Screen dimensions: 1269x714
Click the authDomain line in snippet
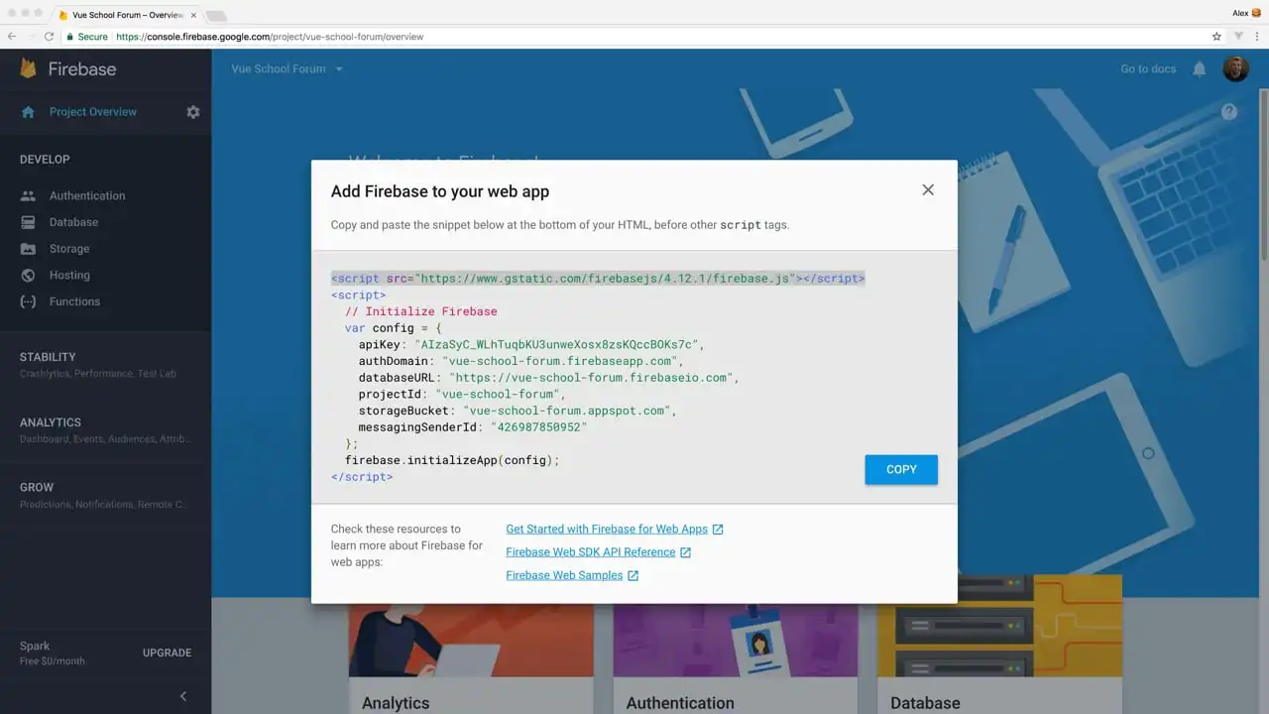click(x=520, y=361)
